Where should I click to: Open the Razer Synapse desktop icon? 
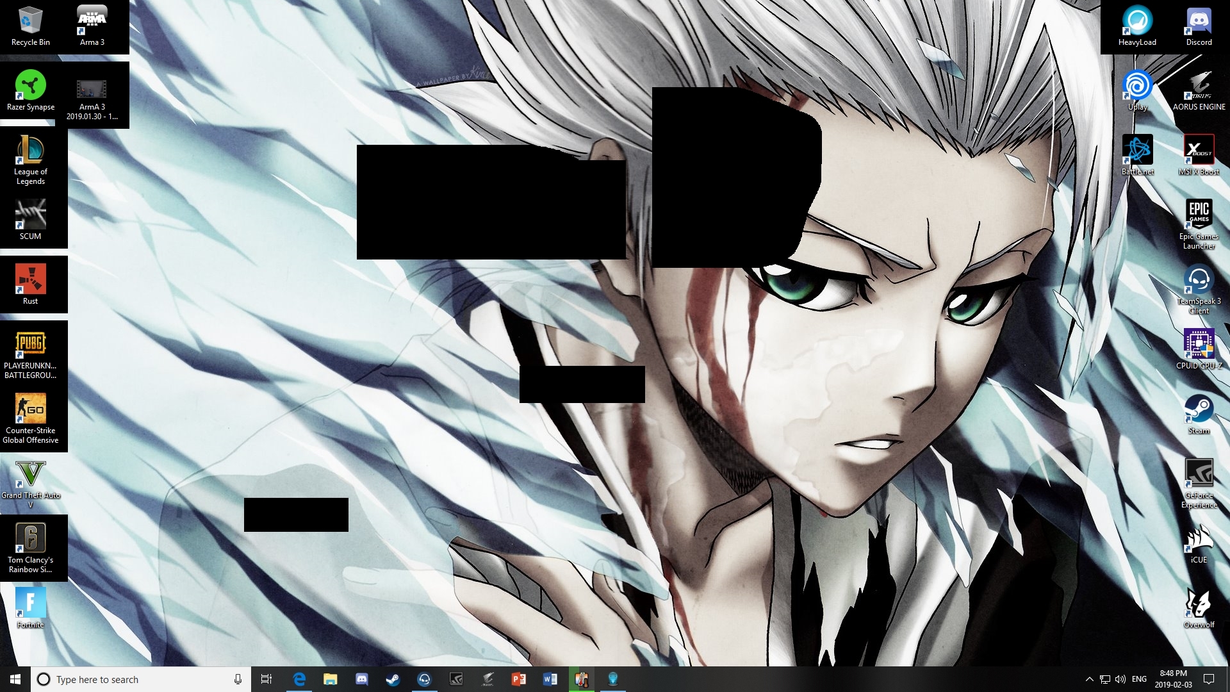pos(30,90)
